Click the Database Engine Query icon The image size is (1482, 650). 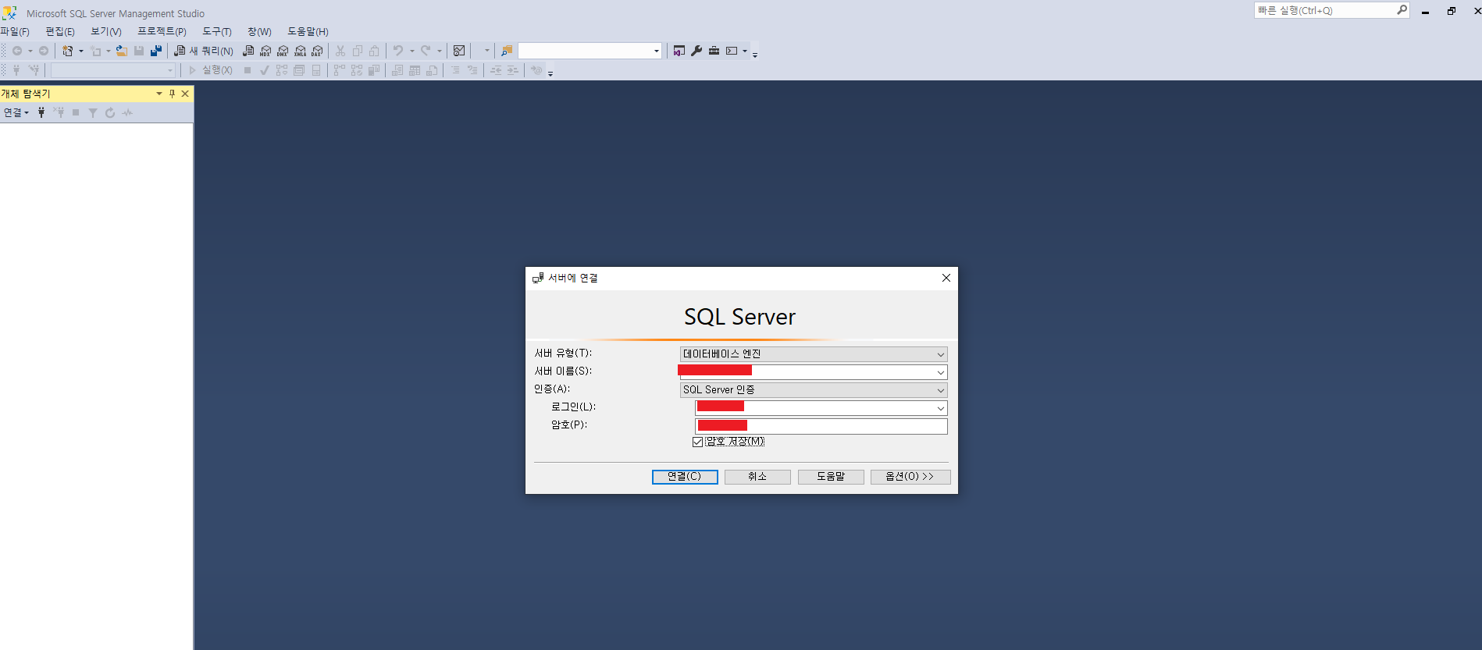[x=248, y=51]
